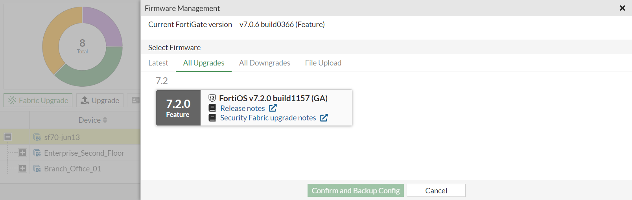Open Release notes external link icon

coord(273,108)
